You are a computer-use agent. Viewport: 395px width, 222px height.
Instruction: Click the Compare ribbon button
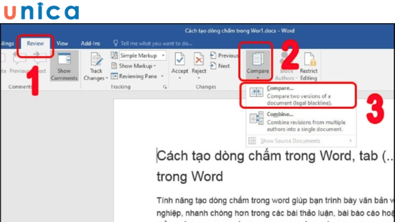point(257,64)
